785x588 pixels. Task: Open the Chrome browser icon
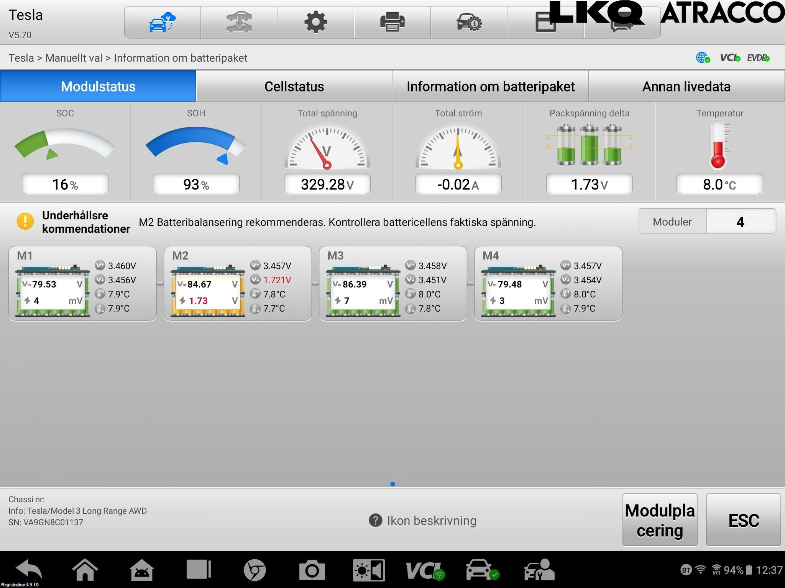click(x=255, y=570)
